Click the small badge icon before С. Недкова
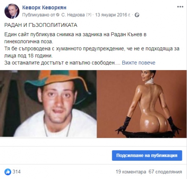This screenshot has width=187, height=179. tap(58, 15)
